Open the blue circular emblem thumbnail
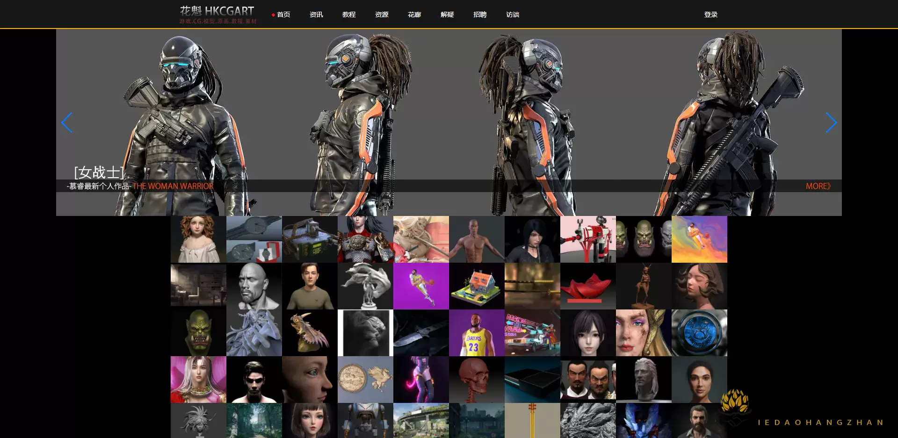This screenshot has width=898, height=438. click(699, 333)
